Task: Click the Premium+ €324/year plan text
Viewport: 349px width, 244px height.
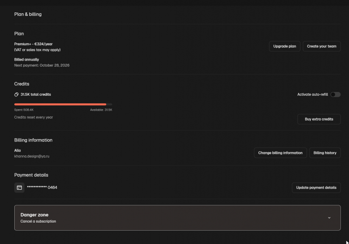Action: (33, 44)
